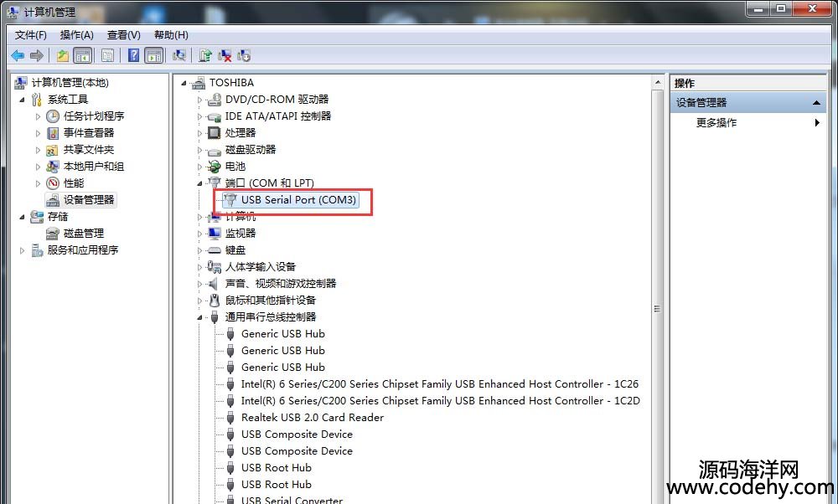Collapse the 存储 node in left tree
The height and width of the screenshot is (504, 838).
coord(22,217)
